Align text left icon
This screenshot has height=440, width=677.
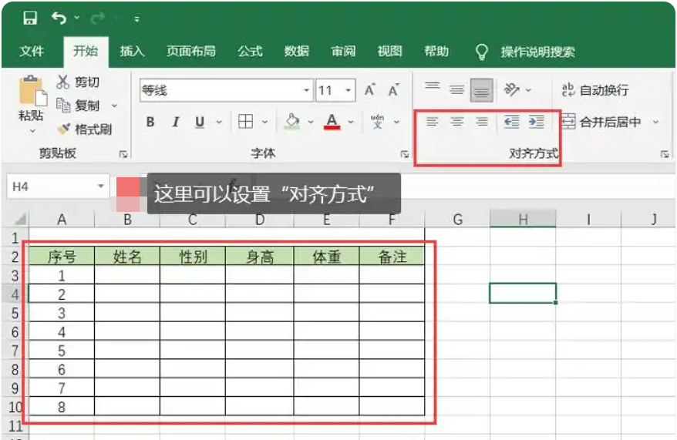tap(433, 122)
